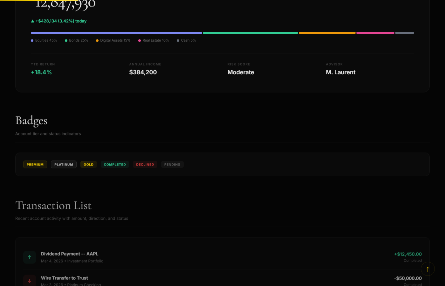Click the red down-arrow icon for Wire Transfer
This screenshot has height=286, width=445.
[x=30, y=281]
